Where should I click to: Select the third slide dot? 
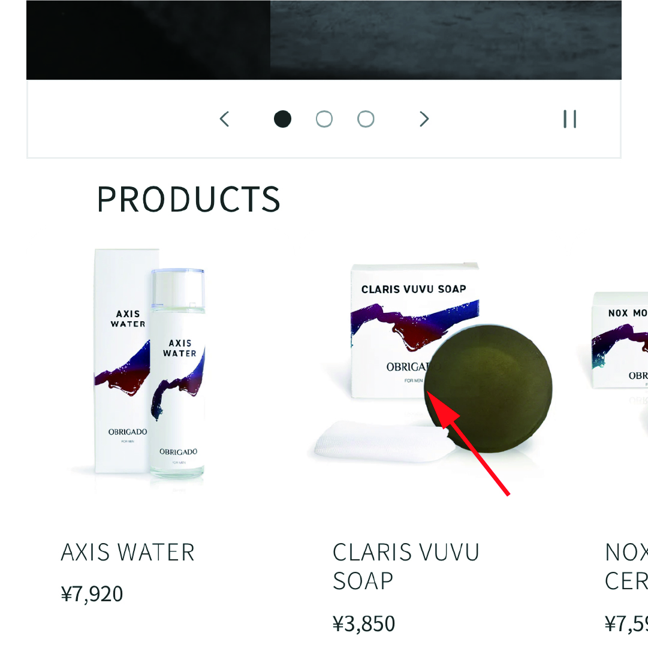pos(366,119)
